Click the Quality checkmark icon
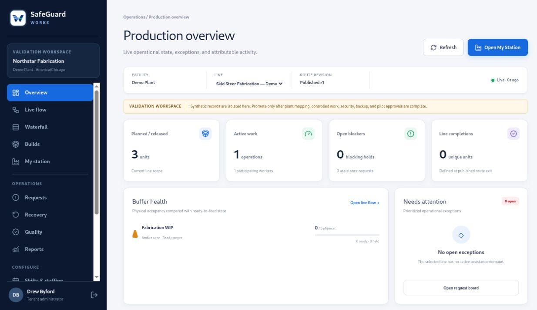Image resolution: width=537 pixels, height=310 pixels. click(x=16, y=232)
